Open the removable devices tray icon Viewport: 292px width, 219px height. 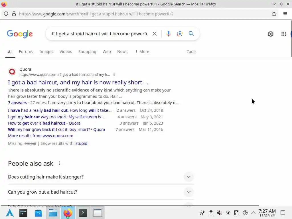(x=237, y=213)
